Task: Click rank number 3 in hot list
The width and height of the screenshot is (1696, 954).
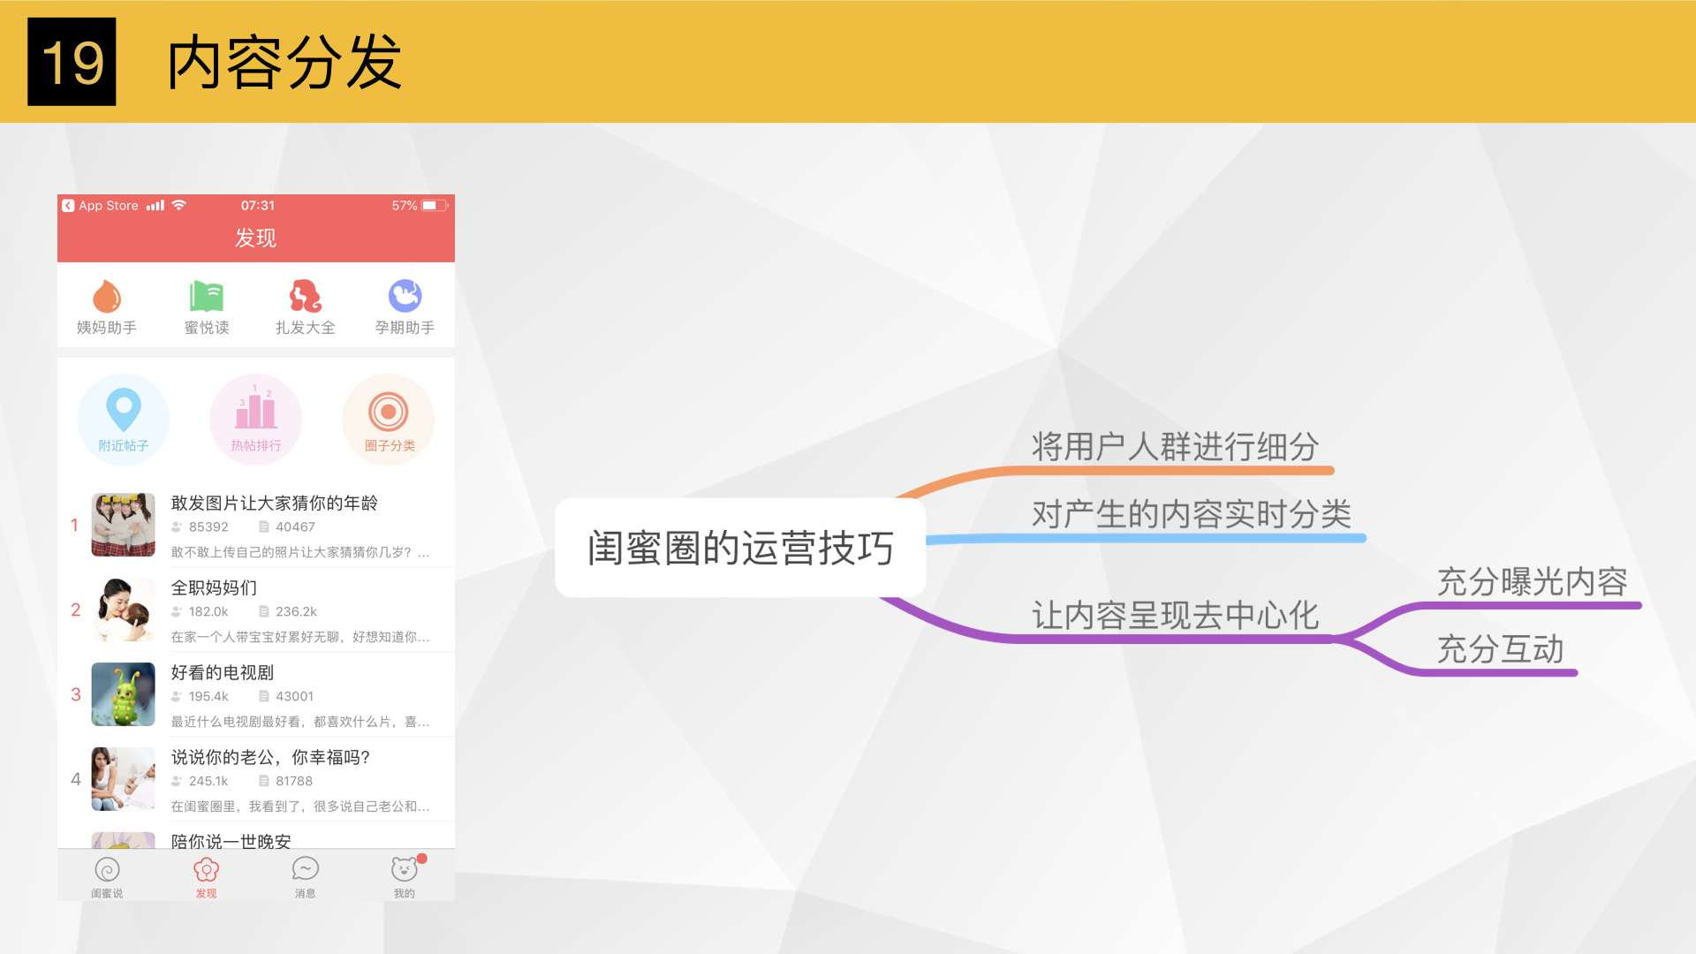Action: [76, 694]
